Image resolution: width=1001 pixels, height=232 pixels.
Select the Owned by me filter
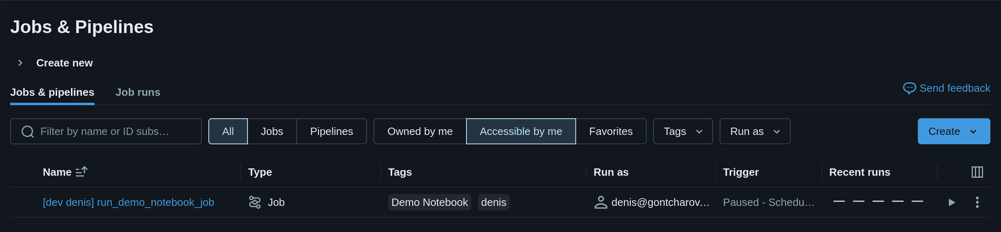(420, 131)
